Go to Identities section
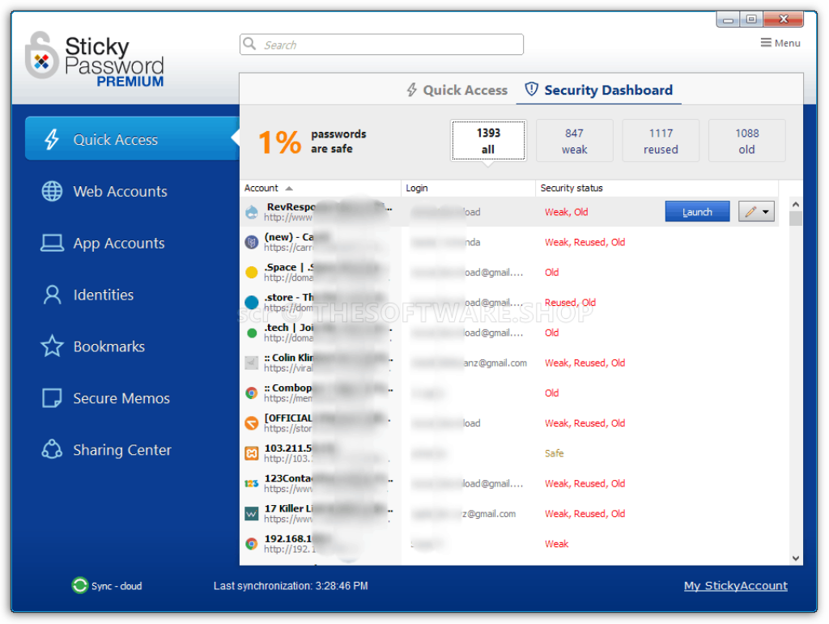The height and width of the screenshot is (624, 829). pos(103,295)
